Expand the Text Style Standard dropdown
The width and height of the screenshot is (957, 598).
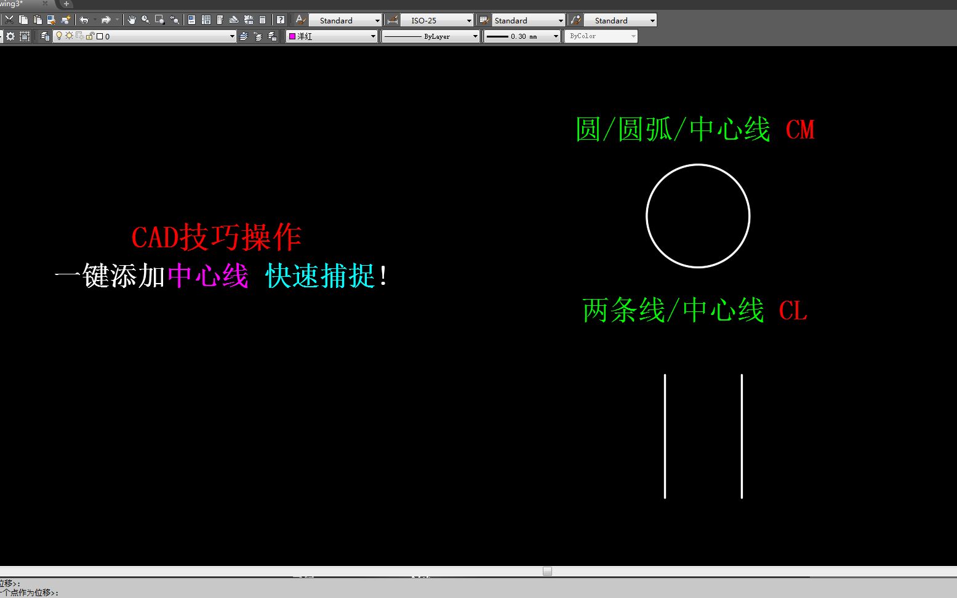377,20
